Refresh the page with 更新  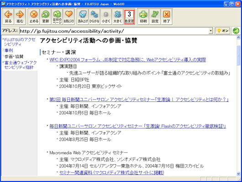coord(46,17)
